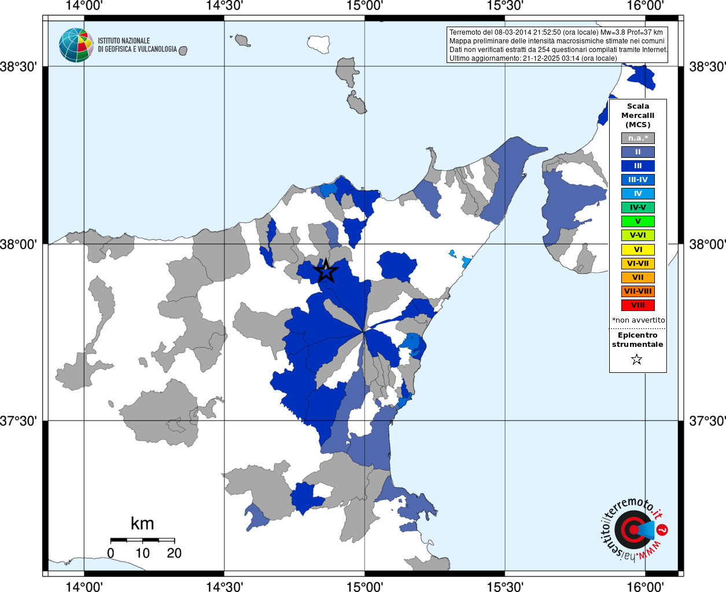Click the 'Mappa preliminare delle intensità' line
Screen dimensions: 726x592
[x=557, y=41]
